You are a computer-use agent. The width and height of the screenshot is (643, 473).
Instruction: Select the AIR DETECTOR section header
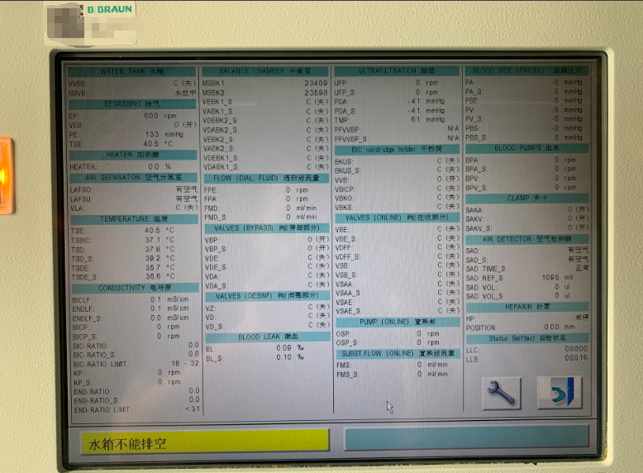coord(527,239)
